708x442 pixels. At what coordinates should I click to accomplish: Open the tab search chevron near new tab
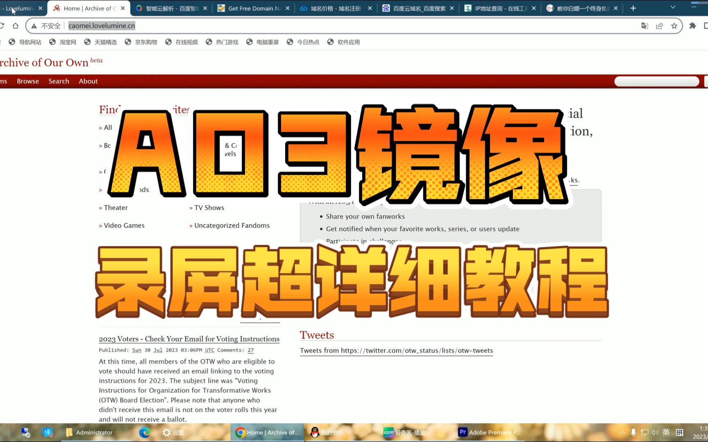click(672, 7)
